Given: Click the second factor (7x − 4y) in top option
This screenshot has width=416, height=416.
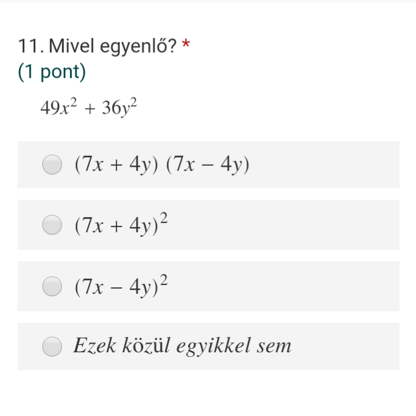Looking at the screenshot, I should point(208,165).
